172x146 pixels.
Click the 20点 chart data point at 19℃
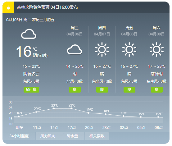click(88, 113)
